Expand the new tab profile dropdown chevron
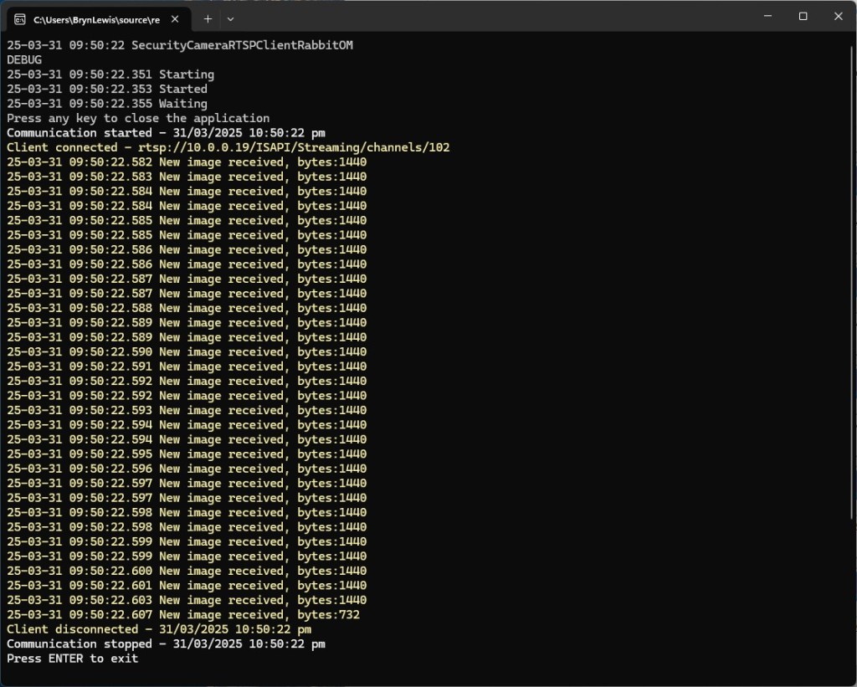This screenshot has width=857, height=687. pos(231,18)
